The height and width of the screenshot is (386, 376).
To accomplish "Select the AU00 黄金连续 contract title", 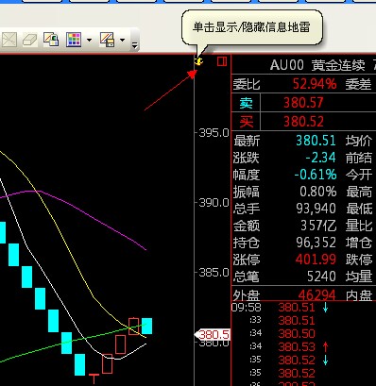I will (x=317, y=65).
